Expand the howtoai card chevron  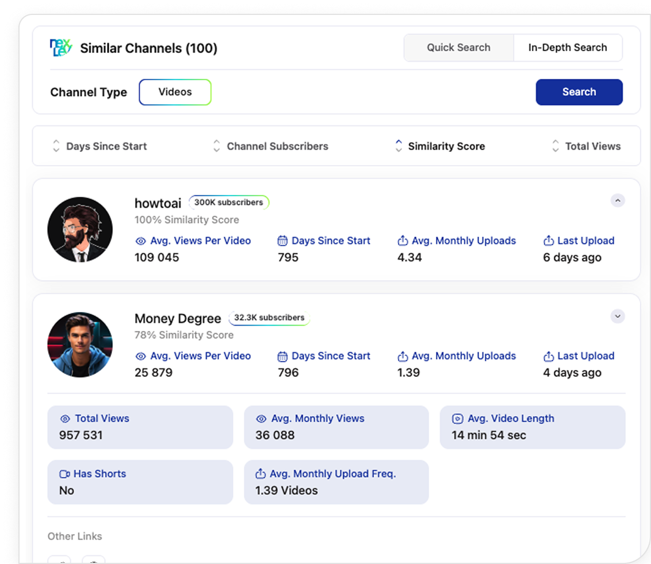pyautogui.click(x=618, y=201)
